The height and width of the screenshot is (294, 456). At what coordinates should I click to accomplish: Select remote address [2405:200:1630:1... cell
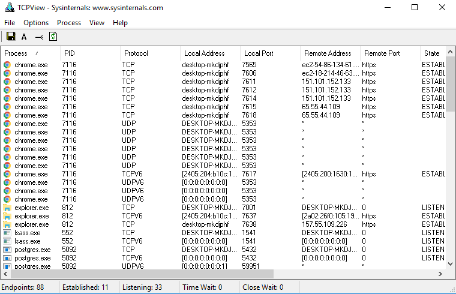(x=330, y=174)
